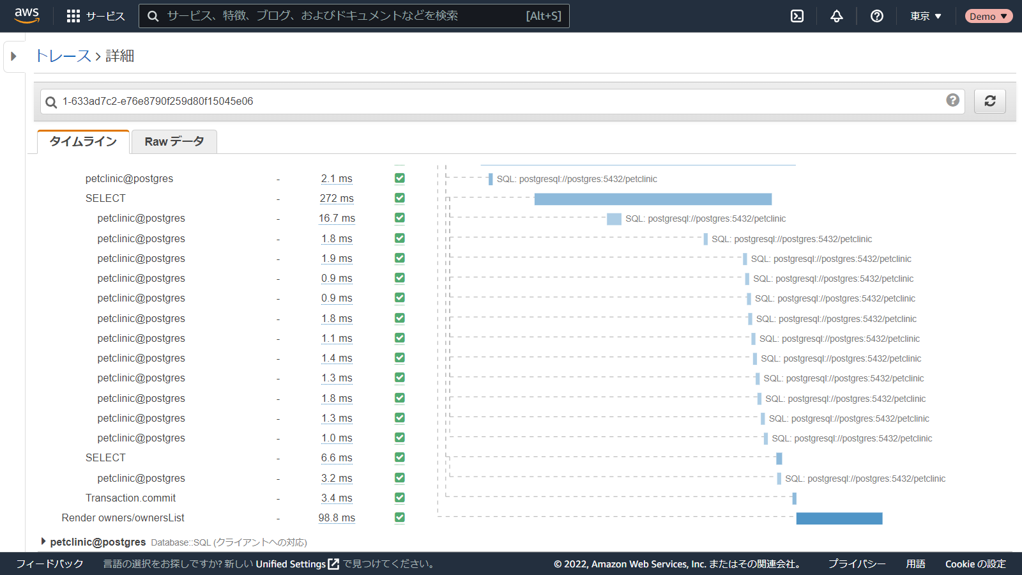The width and height of the screenshot is (1022, 575).
Task: Click the Unified Settings external link icon
Action: tap(333, 564)
